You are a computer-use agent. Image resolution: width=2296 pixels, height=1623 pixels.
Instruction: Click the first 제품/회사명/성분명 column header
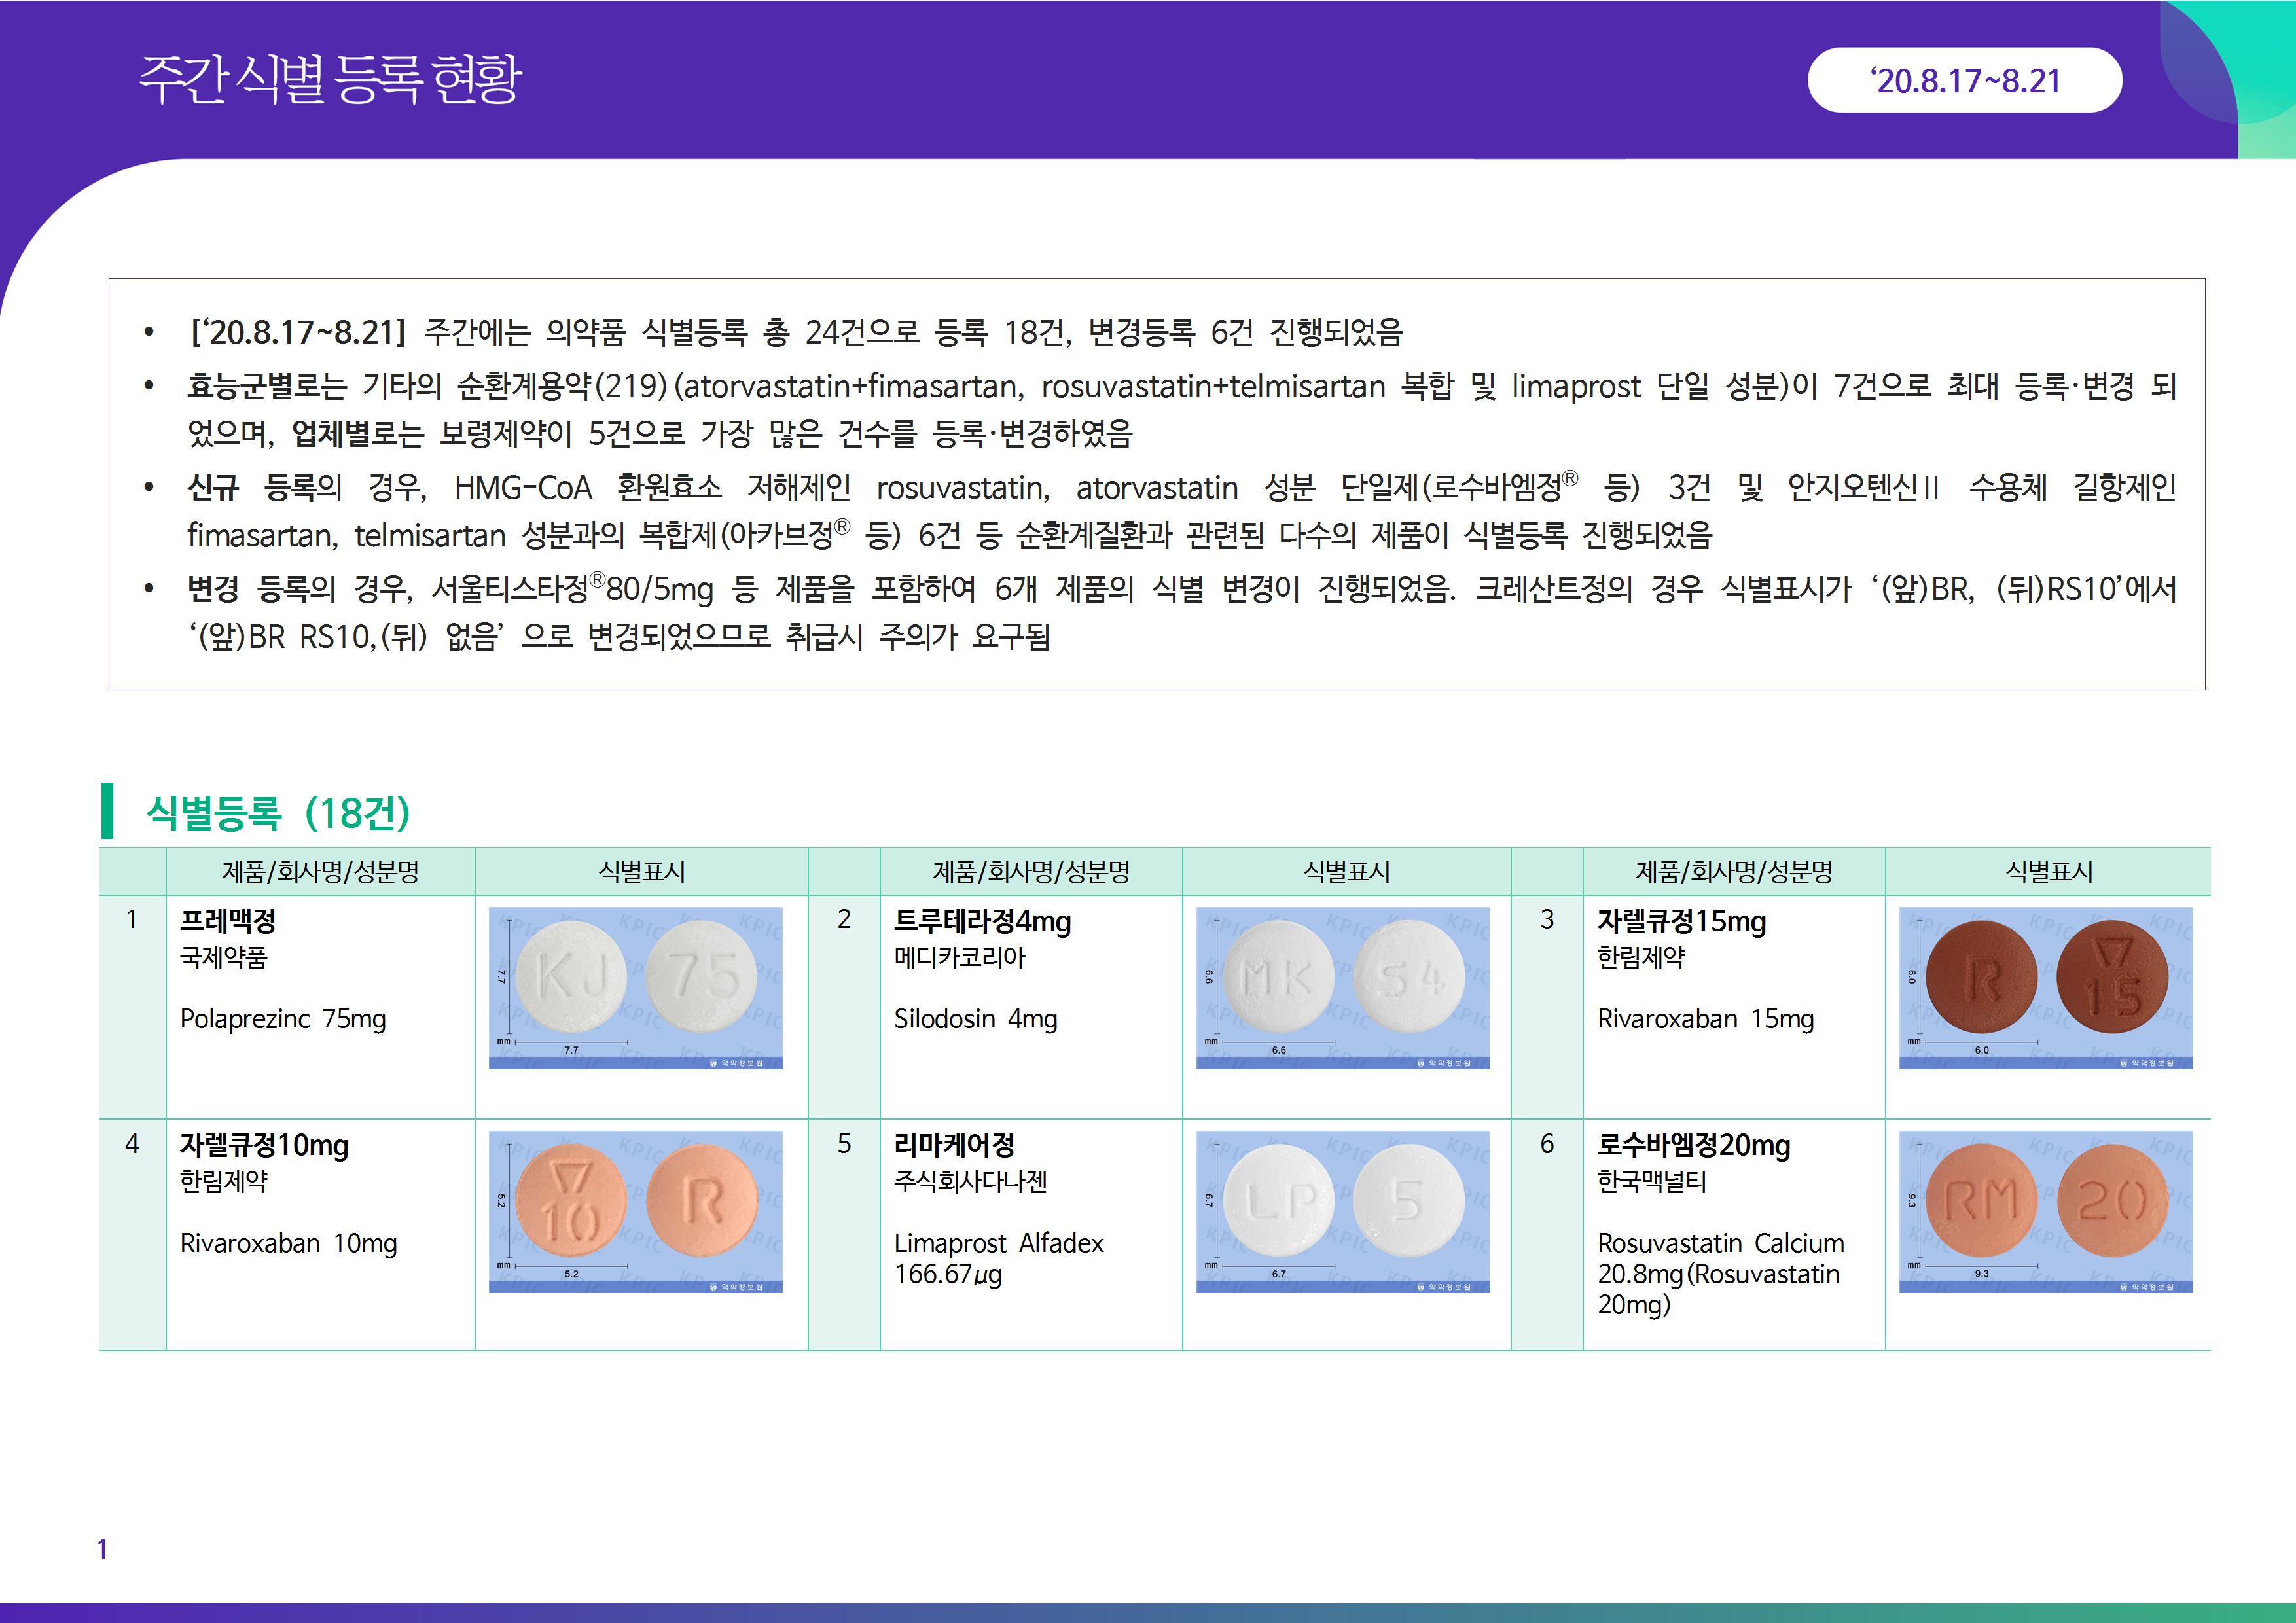(320, 872)
